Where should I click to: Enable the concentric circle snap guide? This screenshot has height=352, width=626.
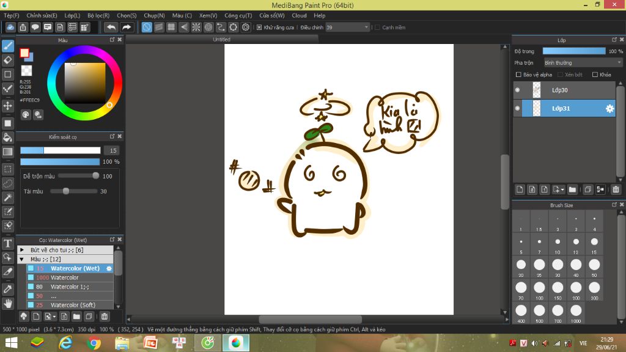coord(208,27)
